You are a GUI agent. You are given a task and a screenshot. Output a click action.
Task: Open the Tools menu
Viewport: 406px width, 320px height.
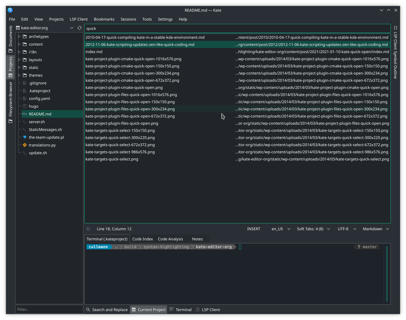tap(147, 19)
